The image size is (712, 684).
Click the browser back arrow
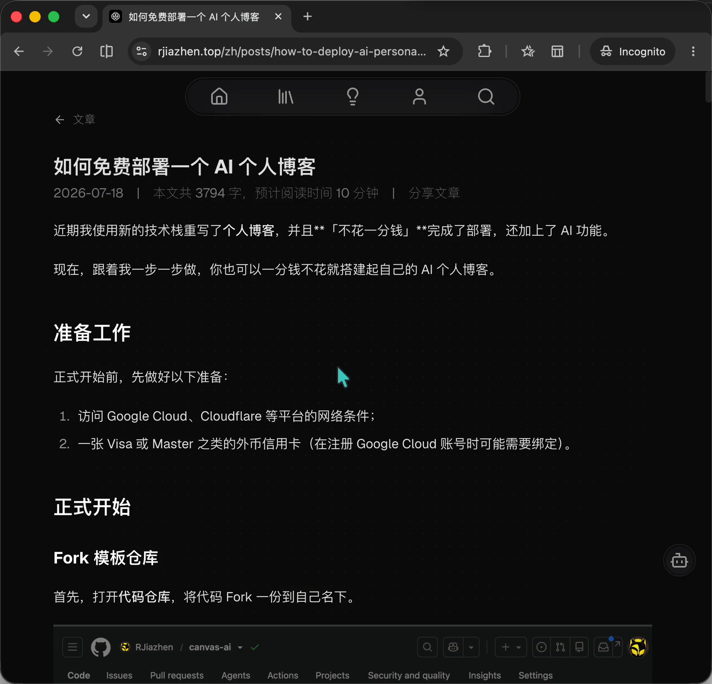point(19,51)
